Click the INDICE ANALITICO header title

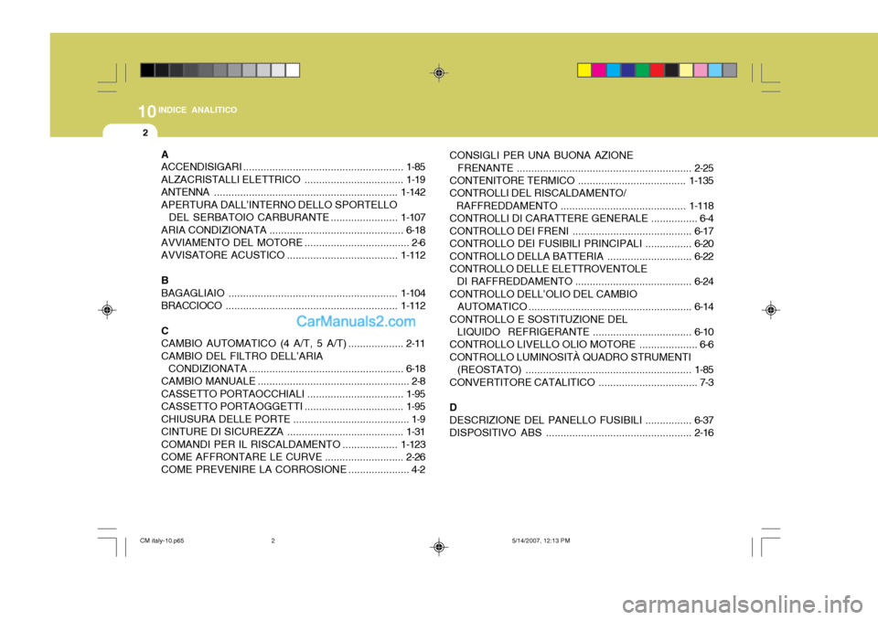(x=198, y=110)
